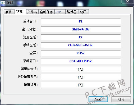Select the 矩形区域 hotkey field showing F2

pos(81,37)
